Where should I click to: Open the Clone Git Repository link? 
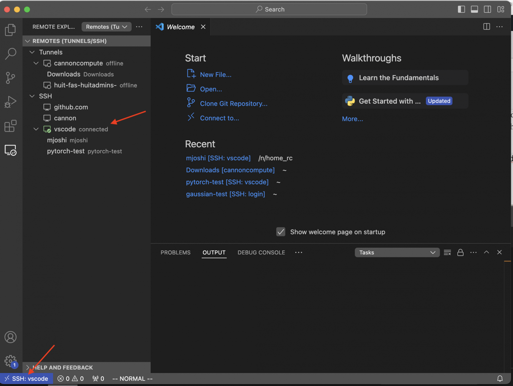point(233,103)
